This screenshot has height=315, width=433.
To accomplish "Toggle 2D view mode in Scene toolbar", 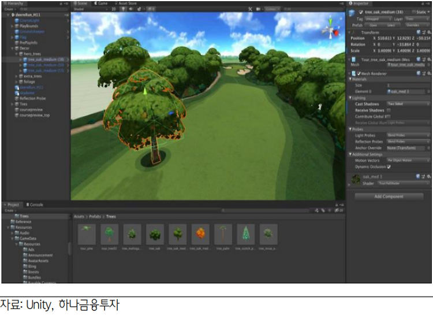I will 114,9.
